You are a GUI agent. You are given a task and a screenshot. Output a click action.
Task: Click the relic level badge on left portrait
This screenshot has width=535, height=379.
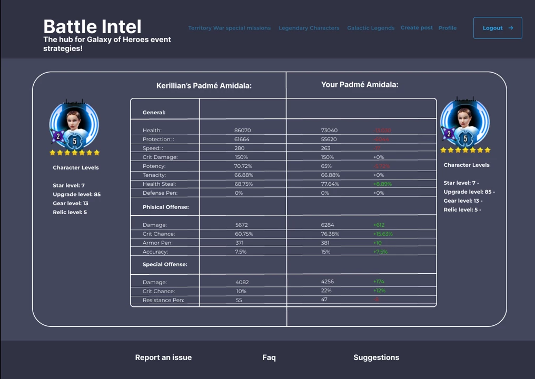pos(58,136)
